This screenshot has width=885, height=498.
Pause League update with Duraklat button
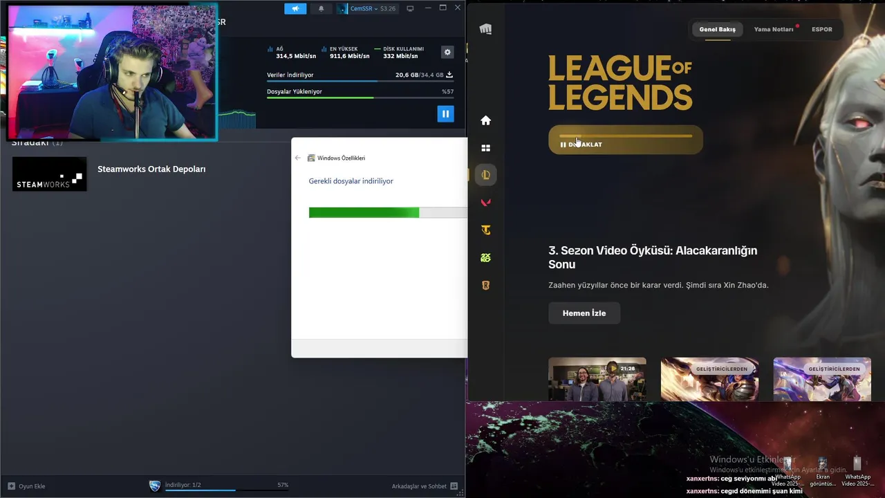pyautogui.click(x=625, y=140)
